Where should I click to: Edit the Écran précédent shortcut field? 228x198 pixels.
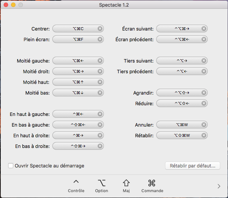tap(182, 39)
